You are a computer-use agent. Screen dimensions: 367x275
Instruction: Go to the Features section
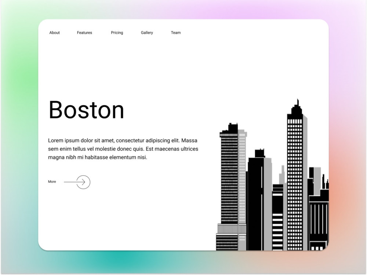pos(84,33)
